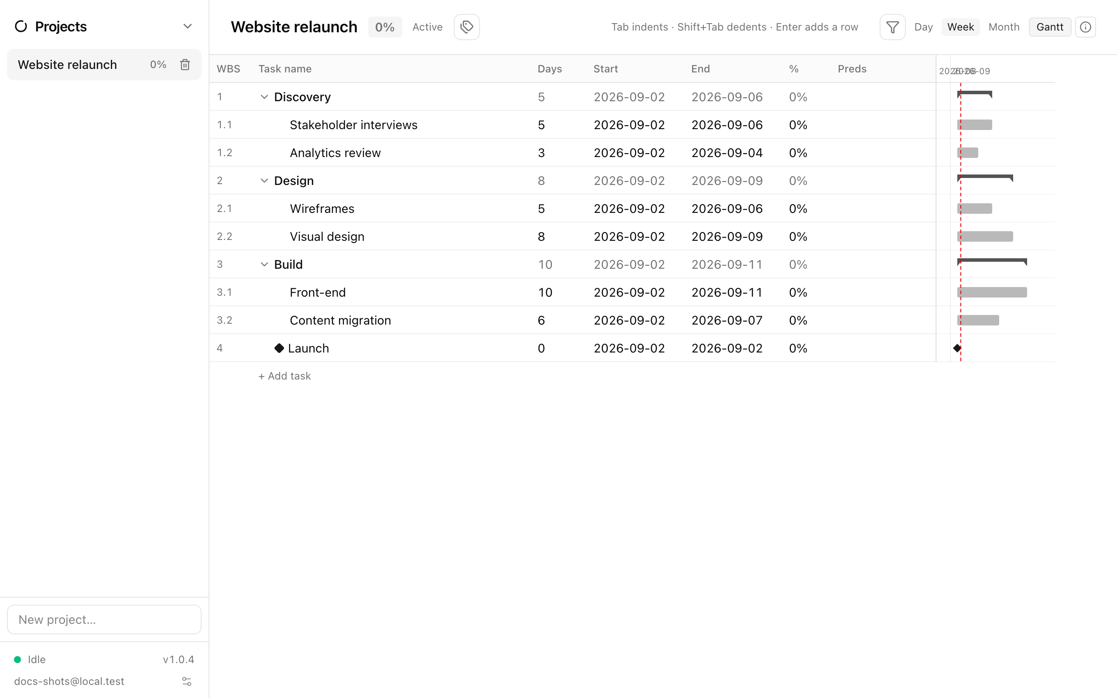
Task: Click the Active status label
Action: (428, 27)
